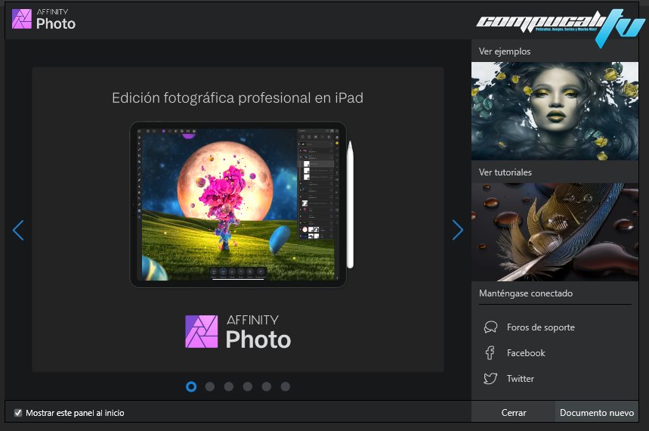Open the Ver tutoriales feather thumbnail
The image size is (649, 431).
click(555, 232)
